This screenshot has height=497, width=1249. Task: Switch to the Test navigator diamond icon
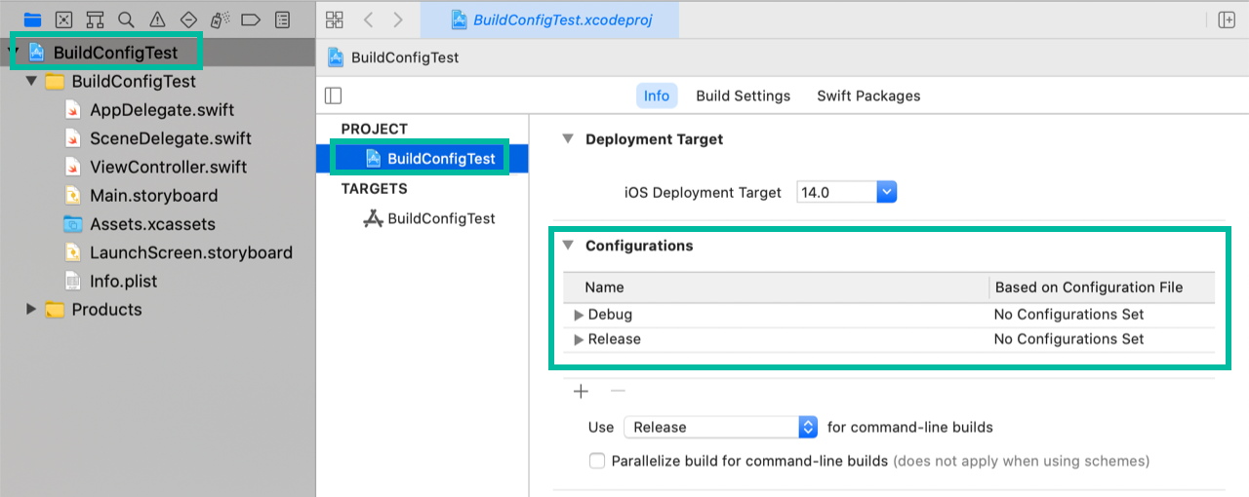coord(188,19)
